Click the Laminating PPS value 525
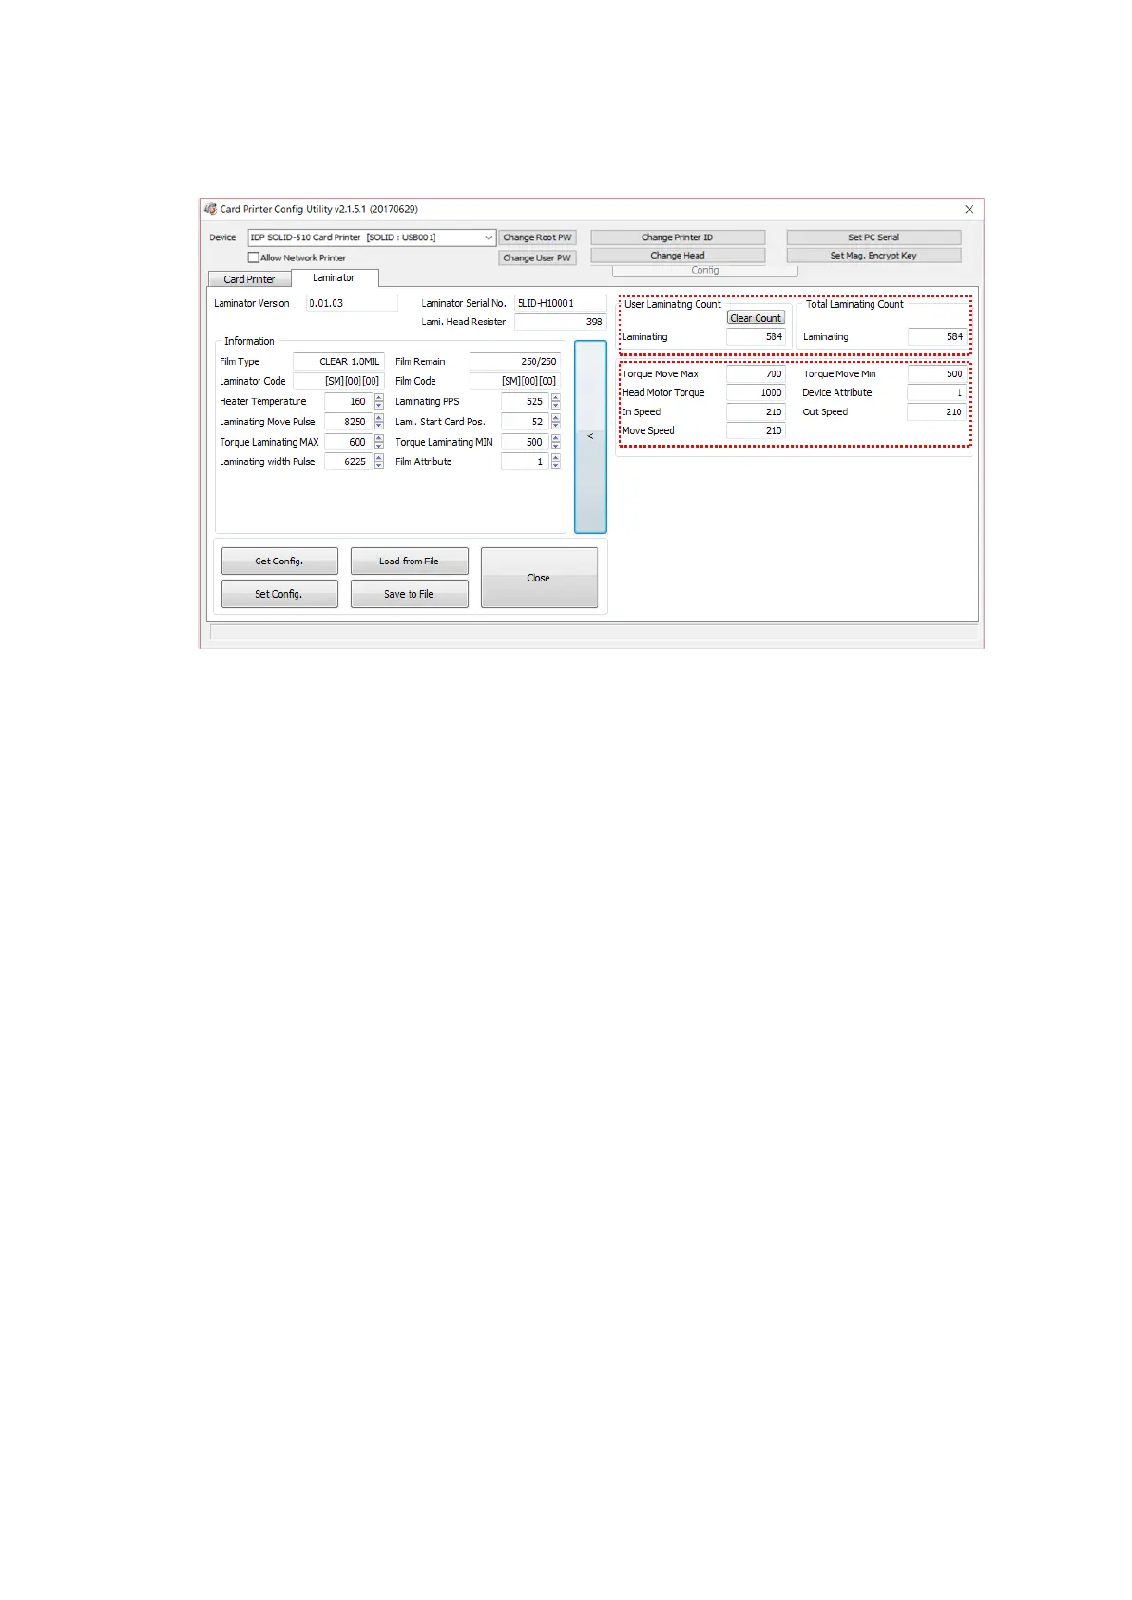 click(x=526, y=402)
